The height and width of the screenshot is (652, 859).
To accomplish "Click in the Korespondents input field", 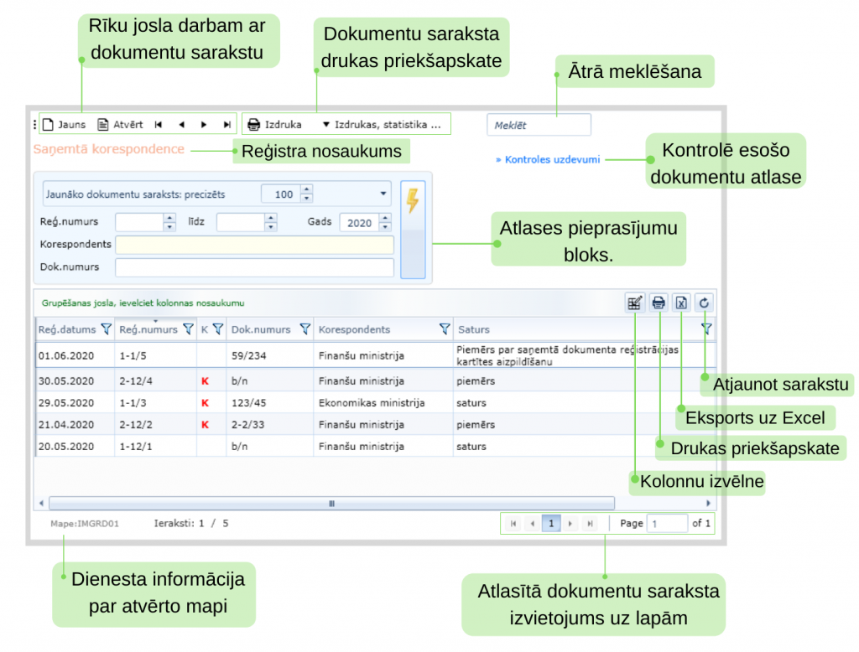I will pyautogui.click(x=254, y=245).
